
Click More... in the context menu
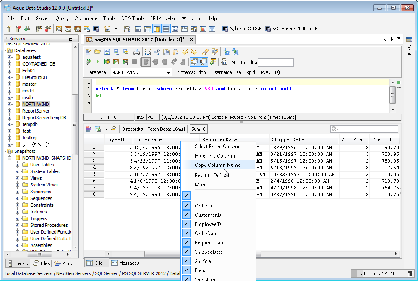tap(218, 185)
